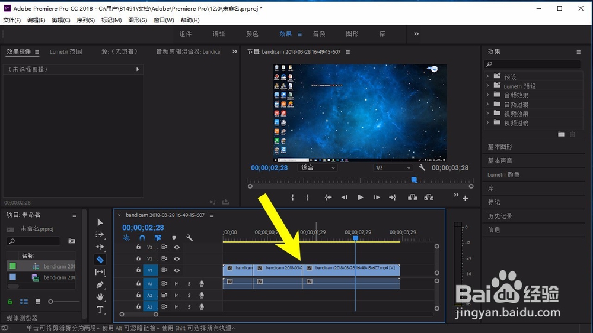Screen dimensions: 593x333
Task: Add a marker in the timeline
Action: pos(174,238)
